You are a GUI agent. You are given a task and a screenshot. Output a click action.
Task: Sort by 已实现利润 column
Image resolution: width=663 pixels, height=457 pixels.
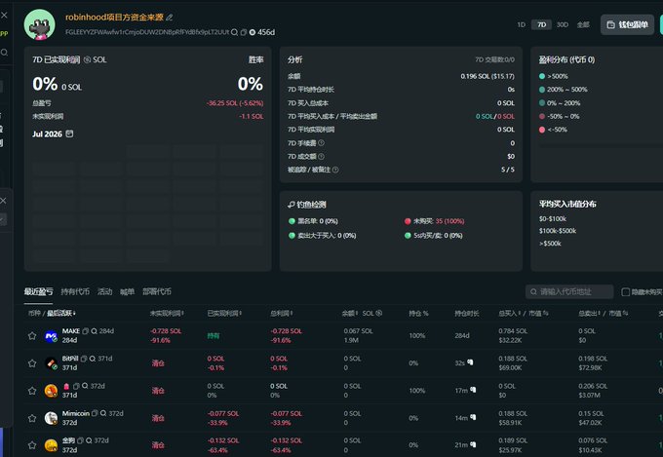224,313
